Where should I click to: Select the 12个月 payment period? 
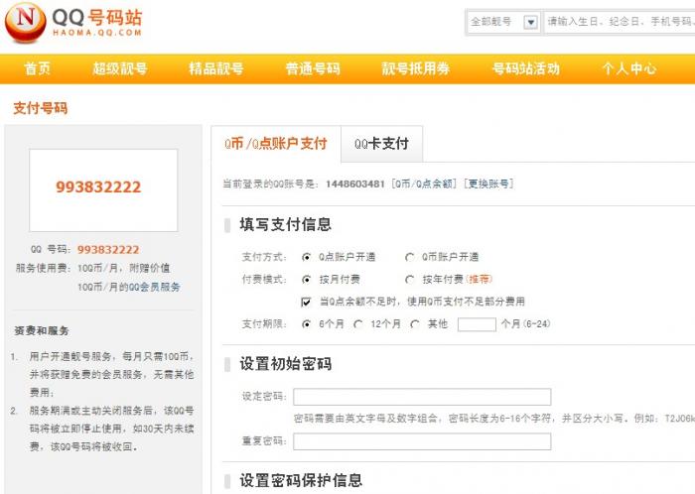[358, 324]
